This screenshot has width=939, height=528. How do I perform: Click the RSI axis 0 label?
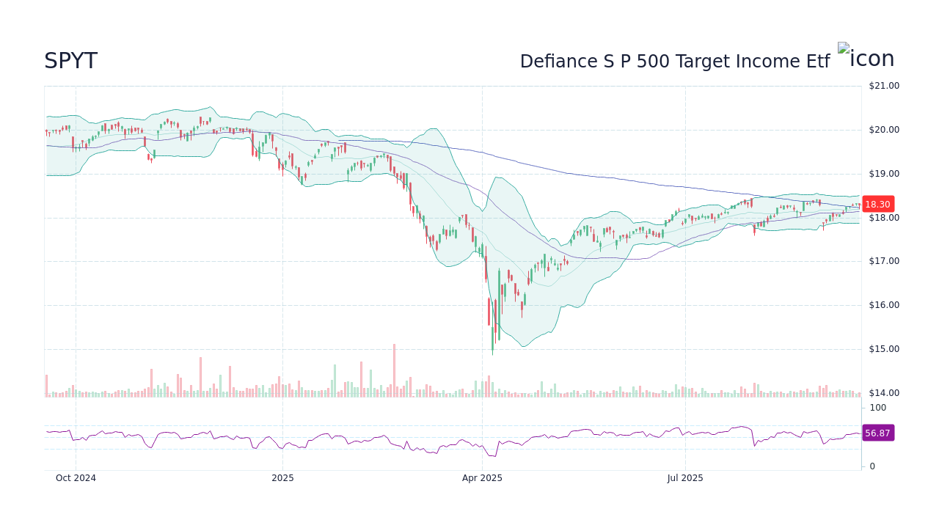872,466
